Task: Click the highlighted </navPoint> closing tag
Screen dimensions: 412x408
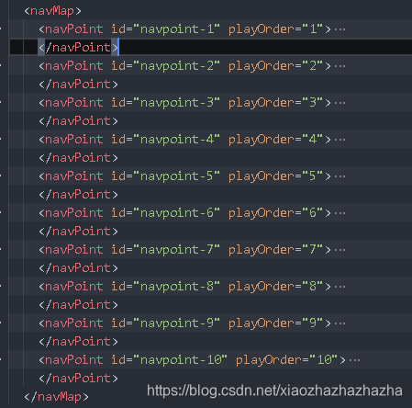Action: (x=78, y=48)
